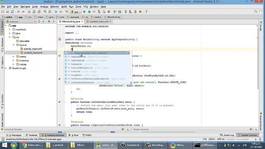Screen dimensions: 265x149
Task: Open the Android project view dropdown
Action: (21, 22)
